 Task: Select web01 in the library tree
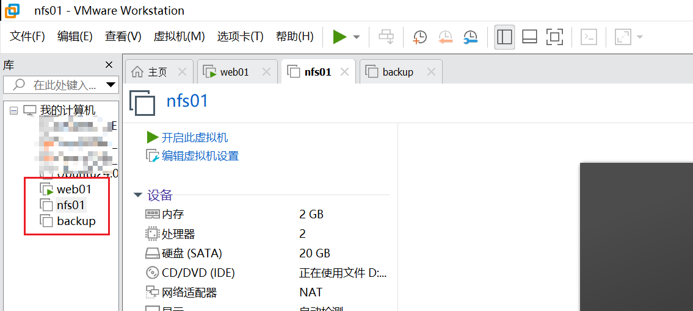tap(74, 190)
